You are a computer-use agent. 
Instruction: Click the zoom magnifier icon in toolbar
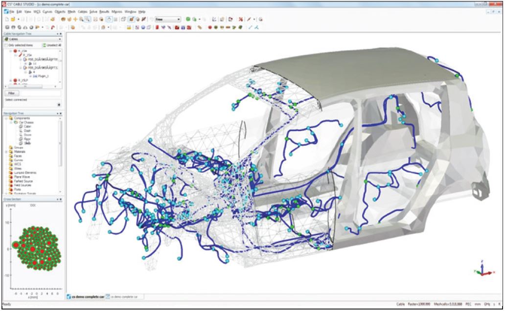pos(81,19)
